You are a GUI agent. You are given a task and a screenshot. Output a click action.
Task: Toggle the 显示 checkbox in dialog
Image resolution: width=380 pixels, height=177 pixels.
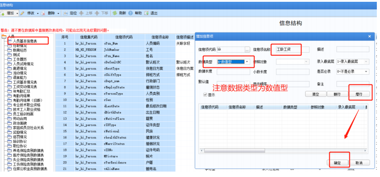coord(206,95)
